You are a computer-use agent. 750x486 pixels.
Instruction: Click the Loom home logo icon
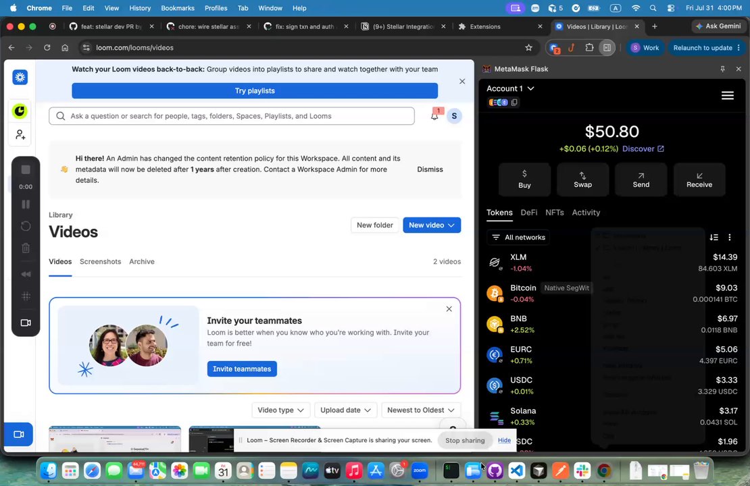[x=20, y=77]
